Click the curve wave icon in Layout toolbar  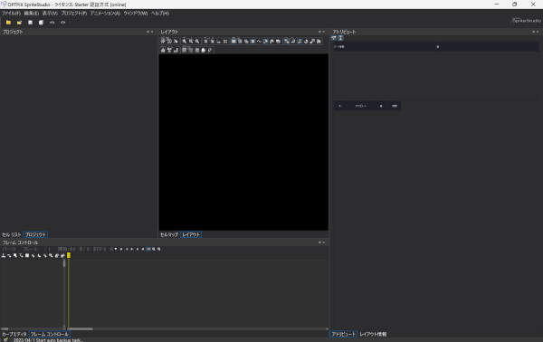[x=259, y=41]
